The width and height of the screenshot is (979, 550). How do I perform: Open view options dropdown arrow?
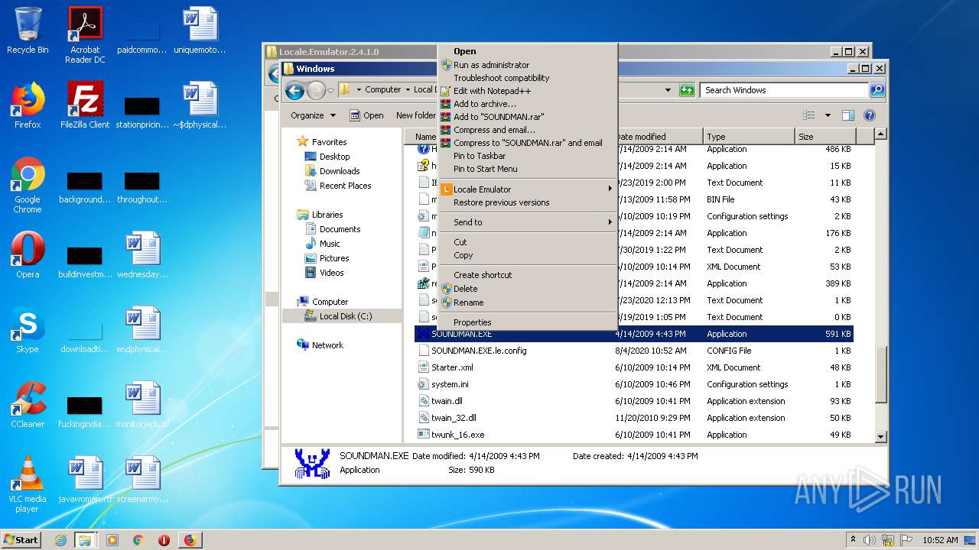[x=828, y=115]
